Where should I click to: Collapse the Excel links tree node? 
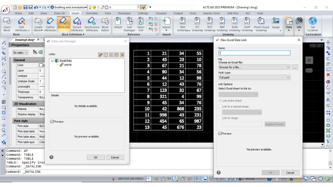[52, 61]
